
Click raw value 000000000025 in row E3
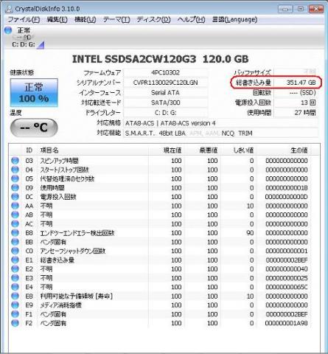pos(287,278)
